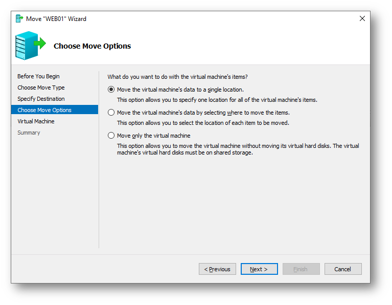Proceed with the Next button
The image size is (392, 305).
[259, 269]
